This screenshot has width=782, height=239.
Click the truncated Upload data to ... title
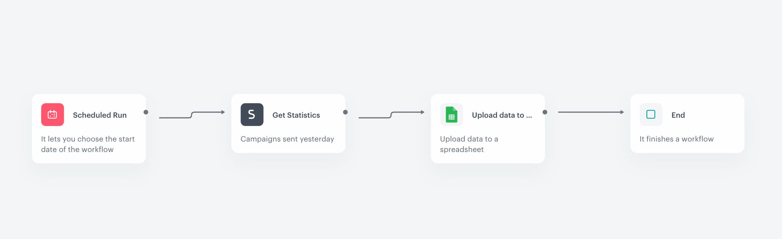502,115
